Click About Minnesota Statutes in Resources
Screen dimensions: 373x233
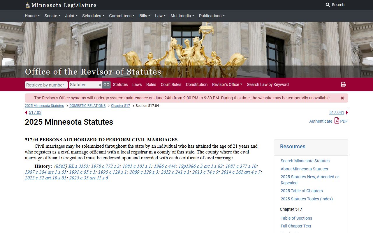[x=304, y=169]
